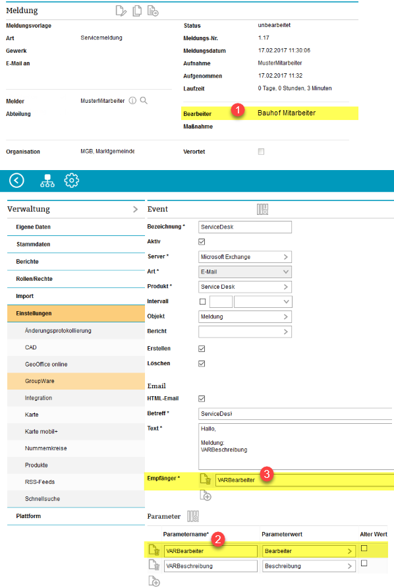The width and height of the screenshot is (394, 588).
Task: Enable the Intervall checkbox
Action: [203, 301]
